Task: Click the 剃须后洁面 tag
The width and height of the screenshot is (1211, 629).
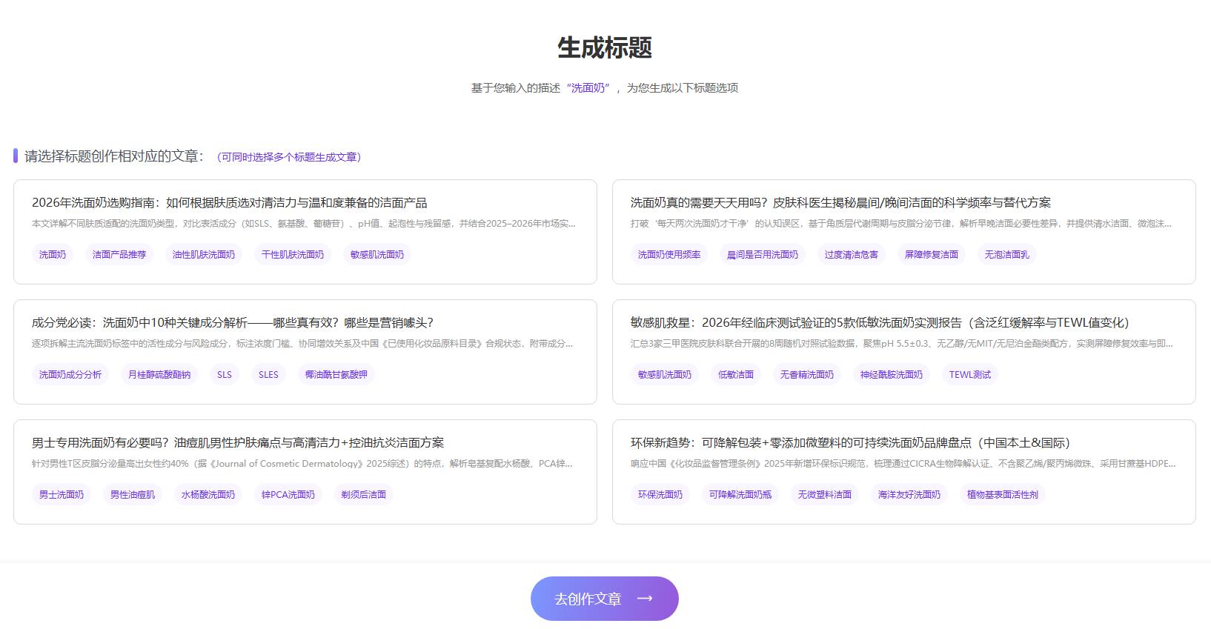Action: 364,494
